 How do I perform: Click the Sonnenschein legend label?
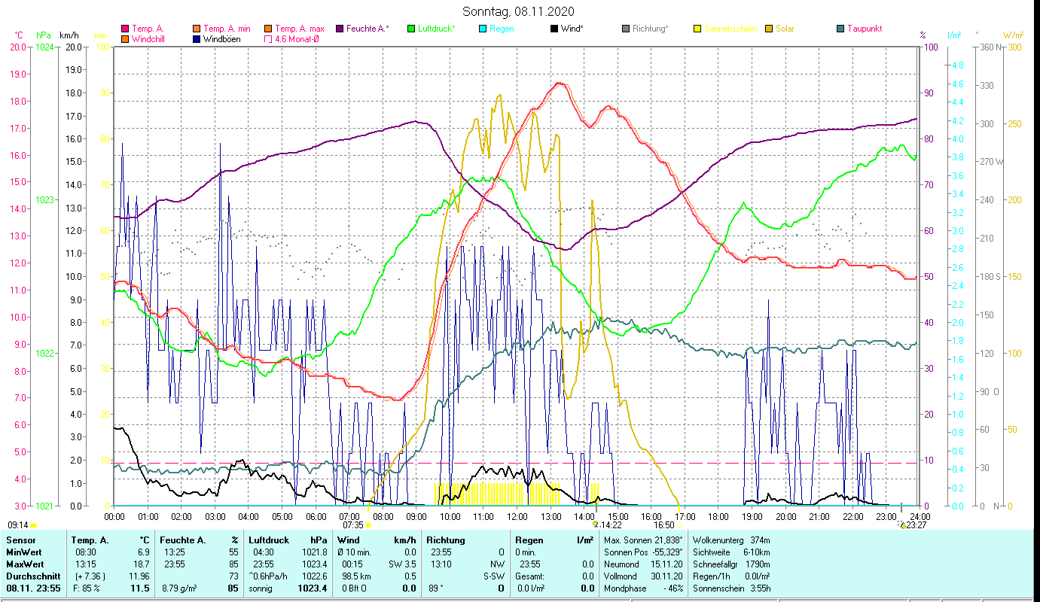pyautogui.click(x=731, y=29)
